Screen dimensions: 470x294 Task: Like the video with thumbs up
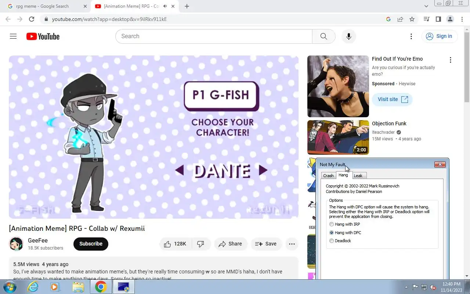point(175,244)
